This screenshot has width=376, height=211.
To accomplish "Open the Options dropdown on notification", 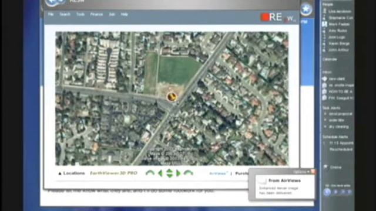I will (x=301, y=172).
